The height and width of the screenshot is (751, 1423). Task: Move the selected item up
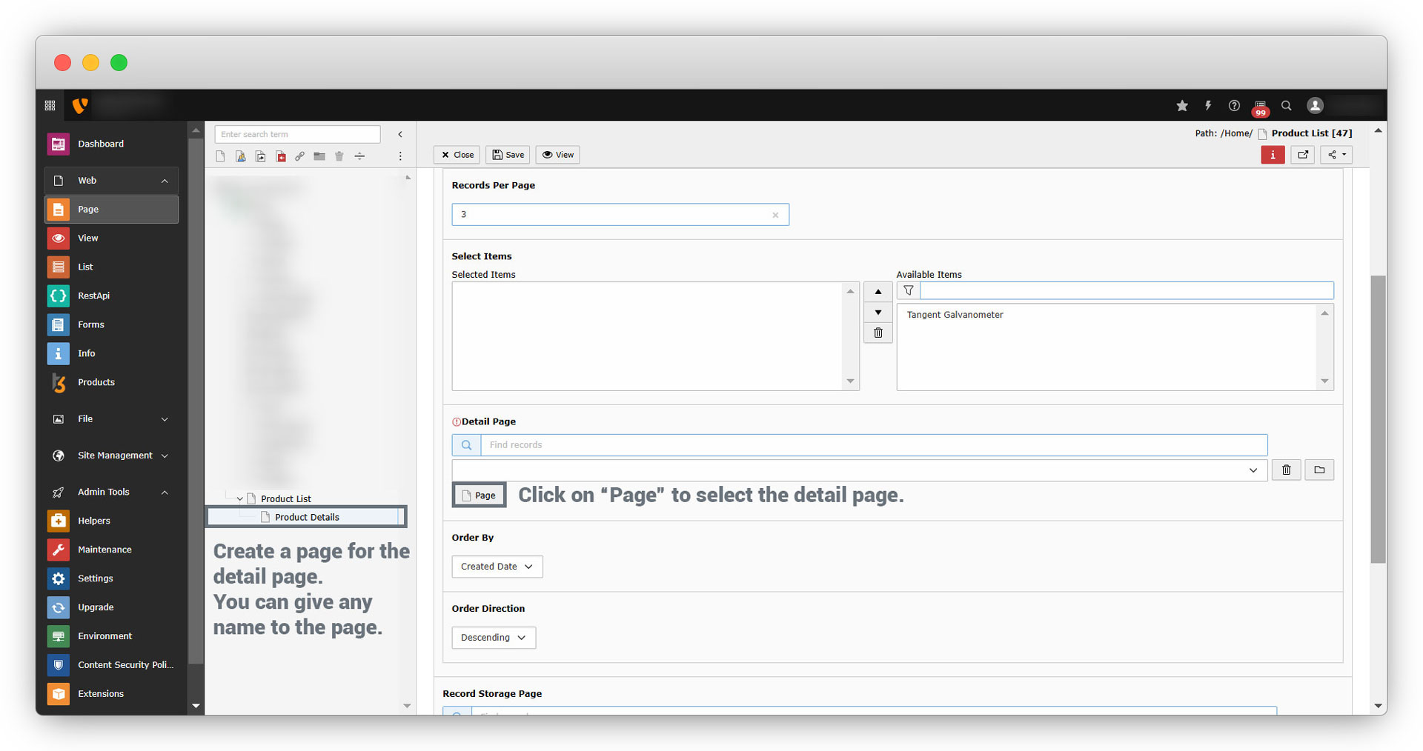(x=878, y=292)
